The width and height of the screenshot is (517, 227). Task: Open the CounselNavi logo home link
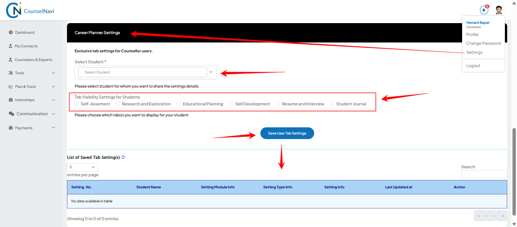click(30, 10)
